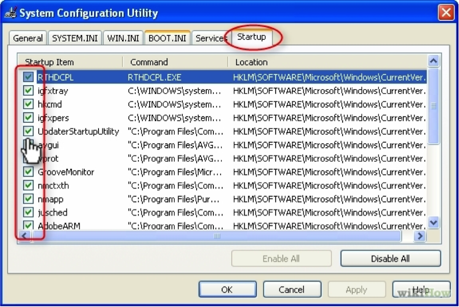Toggle the igfxpers checkbox
The width and height of the screenshot is (459, 307).
click(28, 117)
